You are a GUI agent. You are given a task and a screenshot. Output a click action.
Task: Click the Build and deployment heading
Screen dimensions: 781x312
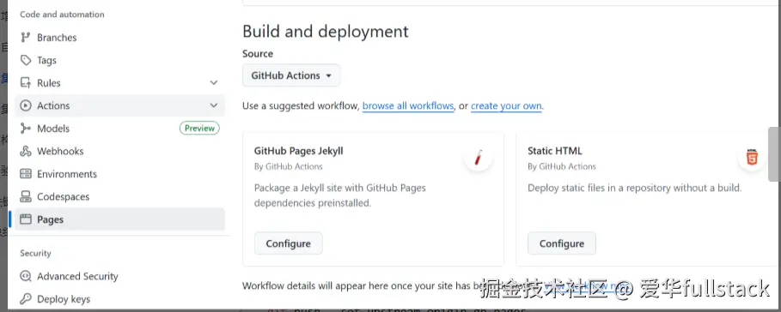tap(326, 32)
